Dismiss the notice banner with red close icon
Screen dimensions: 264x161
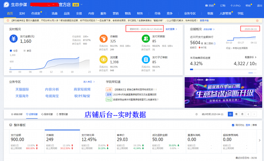pyautogui.click(x=257, y=21)
